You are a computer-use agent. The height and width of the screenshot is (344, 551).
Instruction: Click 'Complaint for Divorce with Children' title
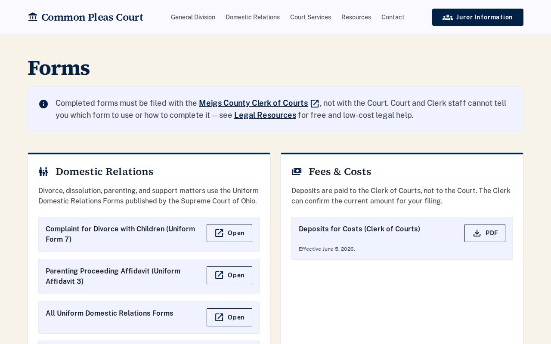point(121,234)
